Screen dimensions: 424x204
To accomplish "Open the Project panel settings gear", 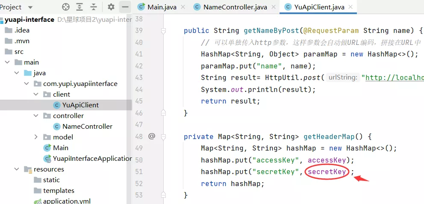I will [111, 7].
